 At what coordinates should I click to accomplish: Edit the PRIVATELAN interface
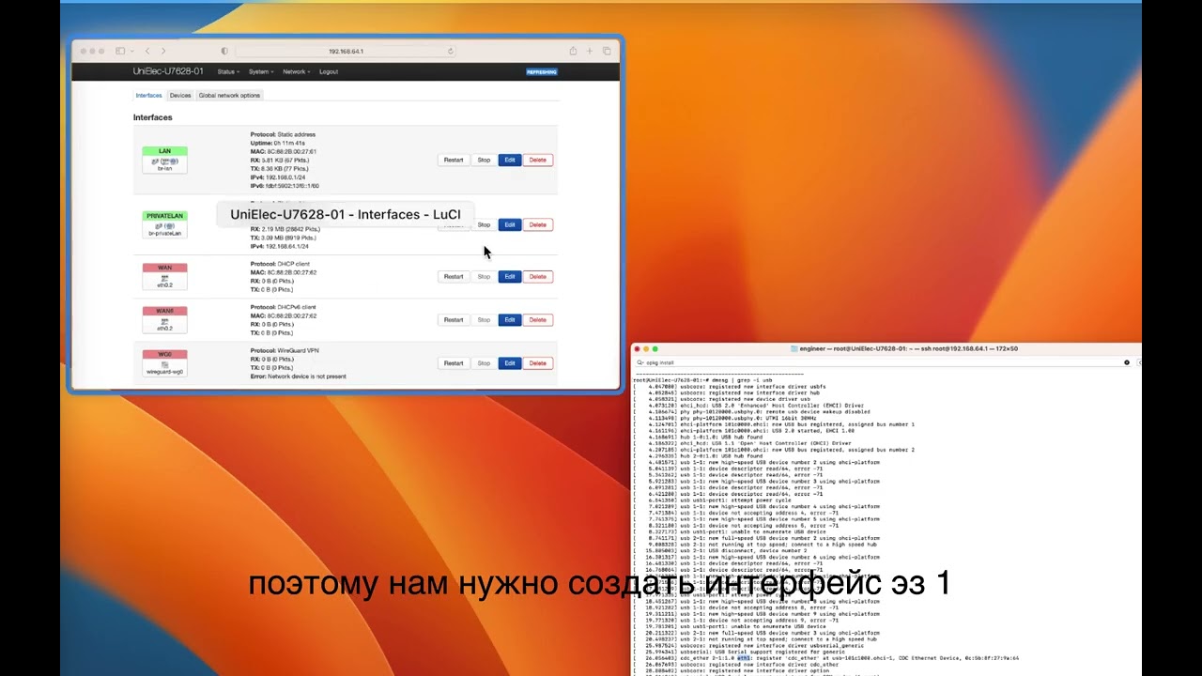coord(509,224)
